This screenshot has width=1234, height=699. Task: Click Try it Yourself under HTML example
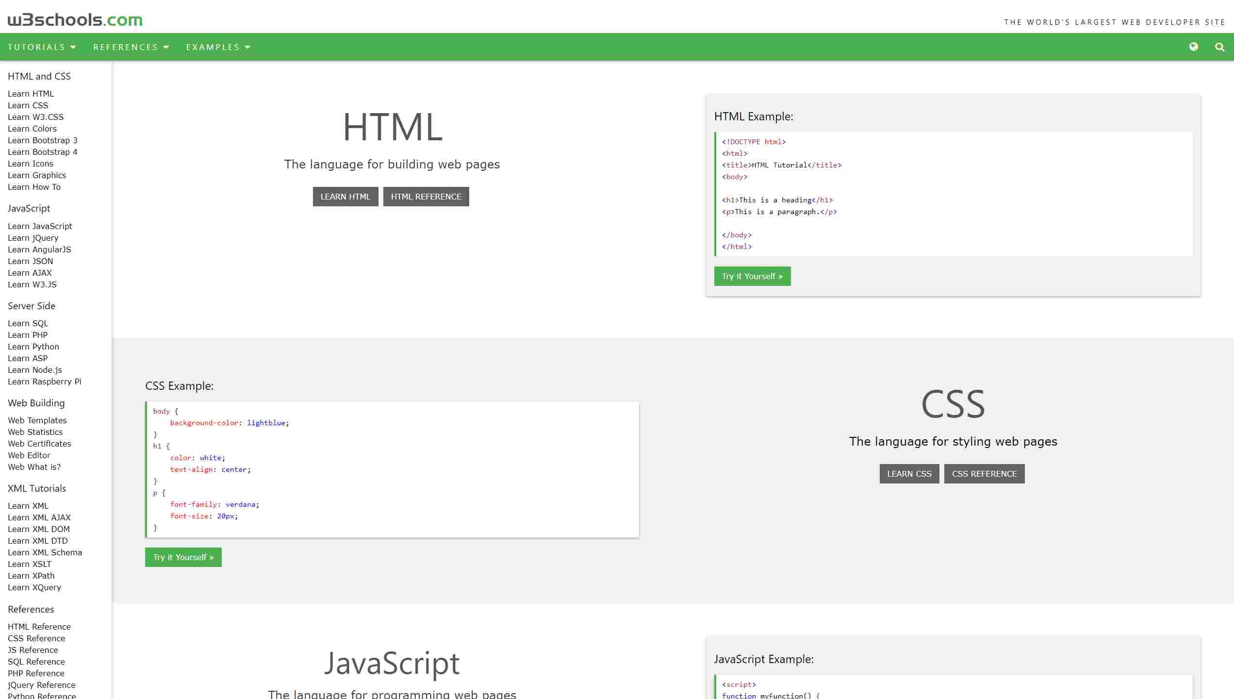click(752, 276)
